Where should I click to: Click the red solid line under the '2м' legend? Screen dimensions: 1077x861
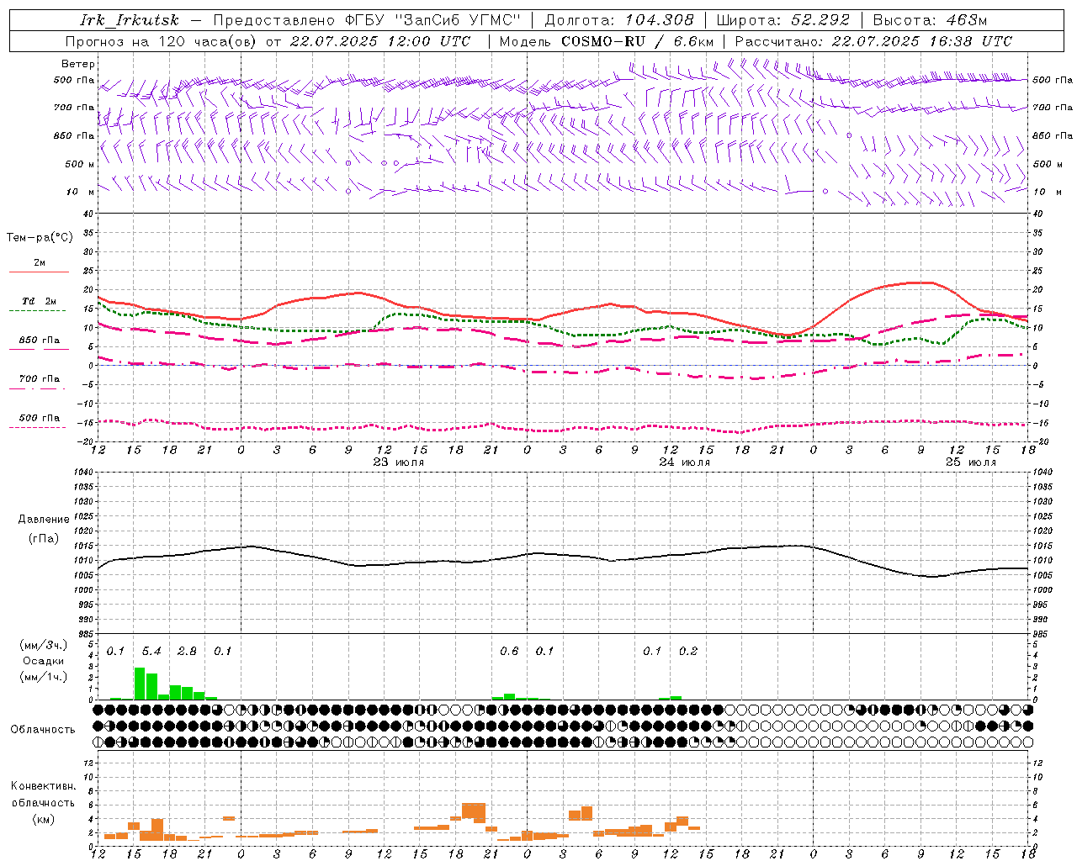click(39, 272)
